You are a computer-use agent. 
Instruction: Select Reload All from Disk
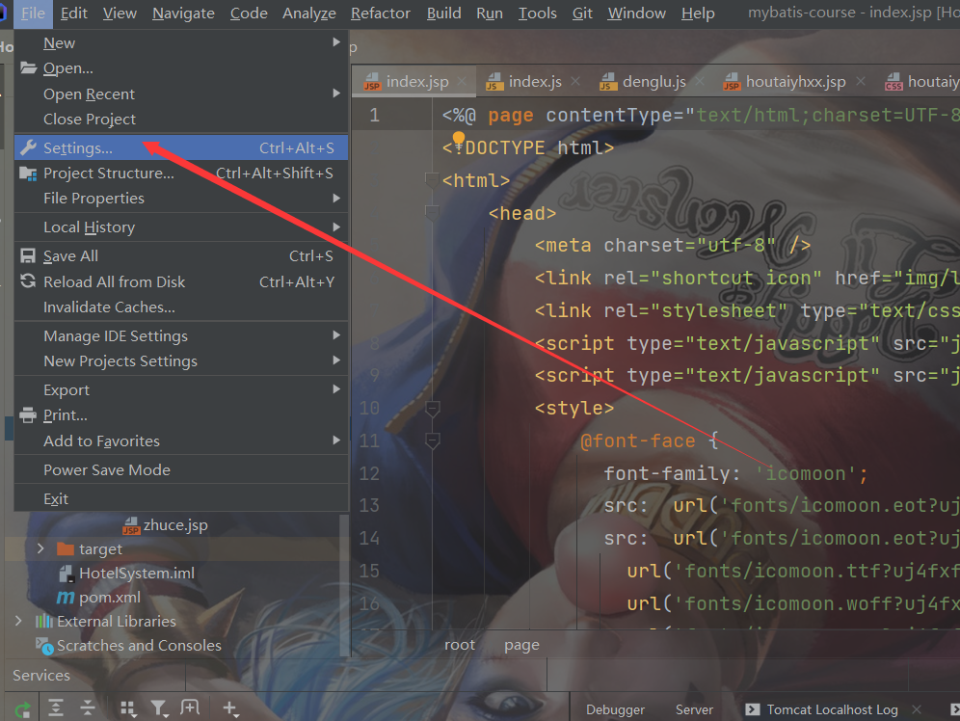pyautogui.click(x=180, y=281)
